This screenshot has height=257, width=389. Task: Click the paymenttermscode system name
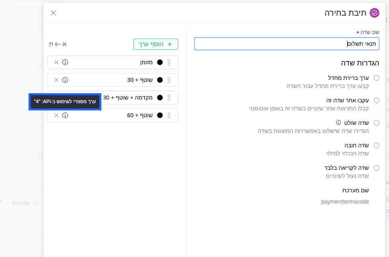coord(345,202)
